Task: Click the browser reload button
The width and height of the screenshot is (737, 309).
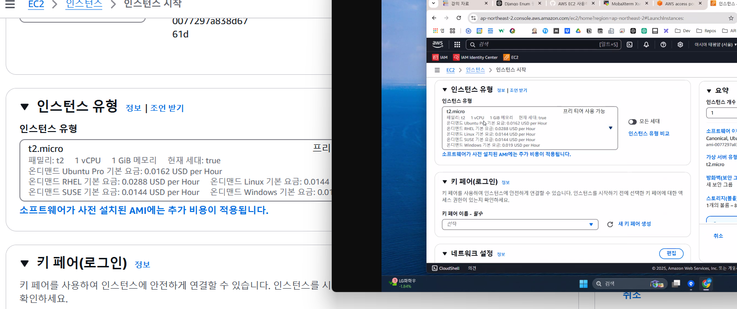Action: click(x=459, y=18)
